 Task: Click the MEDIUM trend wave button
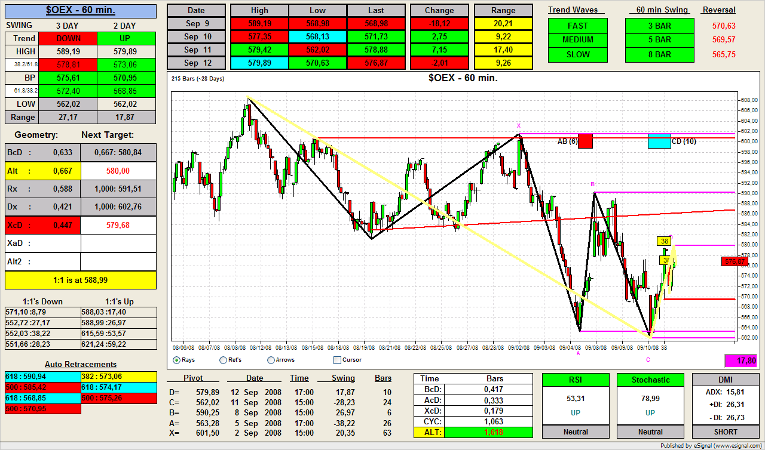[x=578, y=40]
